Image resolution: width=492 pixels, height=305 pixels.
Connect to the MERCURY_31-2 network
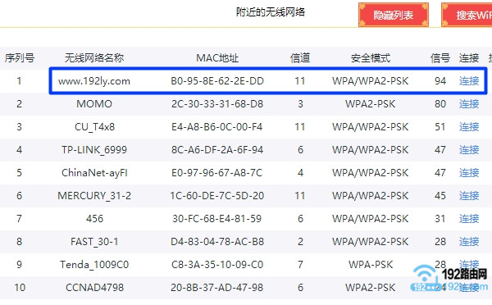469,196
